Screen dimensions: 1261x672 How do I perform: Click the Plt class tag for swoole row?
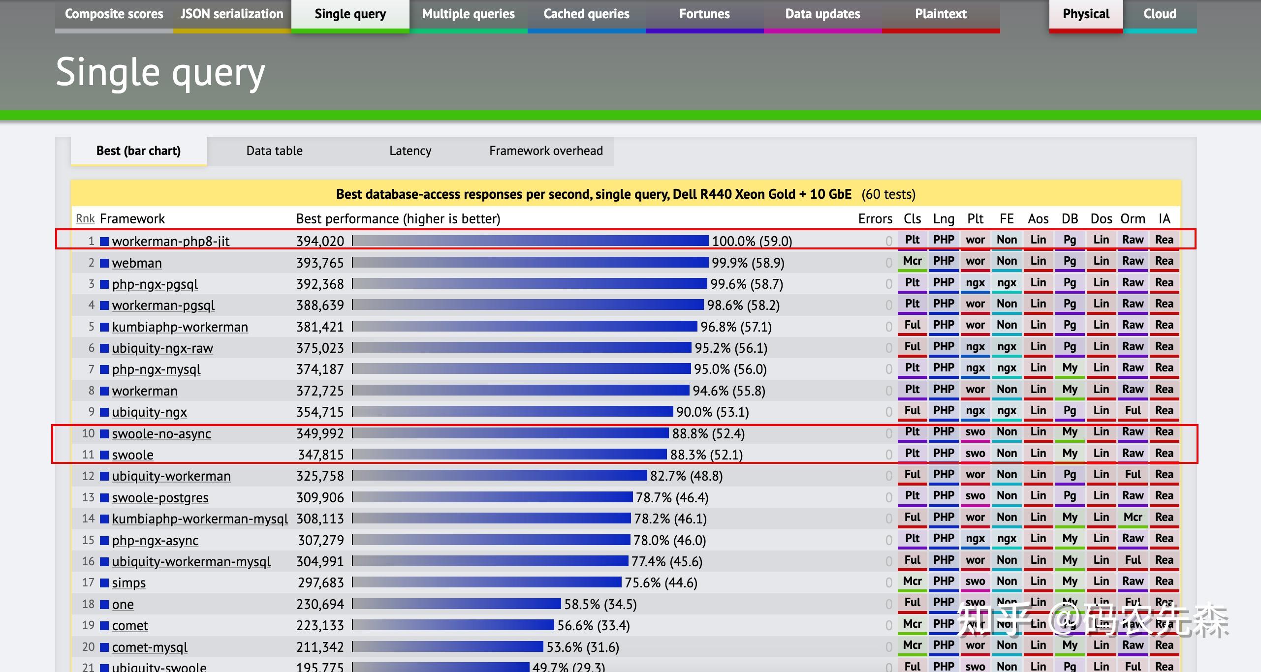[912, 453]
